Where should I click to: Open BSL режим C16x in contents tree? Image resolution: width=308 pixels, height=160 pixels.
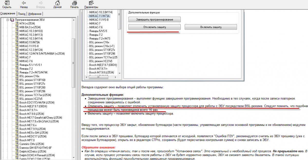pyautogui.click(x=30, y=76)
